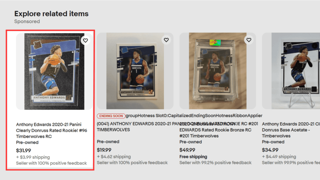Click the Free shipping label
Viewport: 320px width, 180px height.
click(193, 157)
